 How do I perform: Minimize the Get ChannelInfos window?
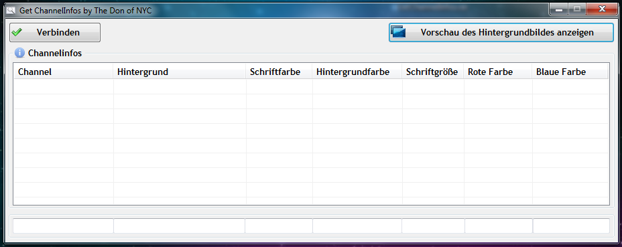tap(559, 9)
